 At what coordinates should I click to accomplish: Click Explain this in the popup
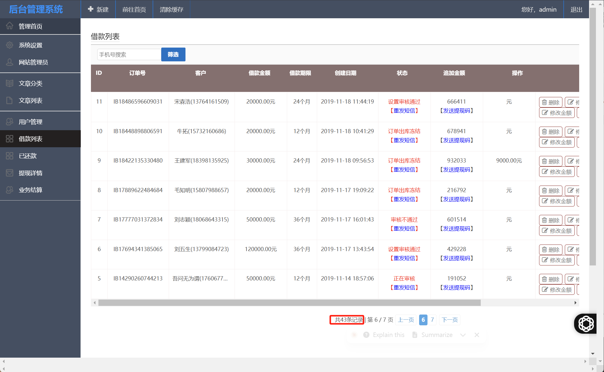tap(384, 335)
